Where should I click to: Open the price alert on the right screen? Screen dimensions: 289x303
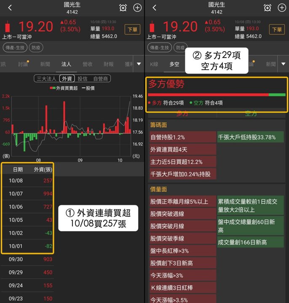pyautogui.click(x=268, y=8)
